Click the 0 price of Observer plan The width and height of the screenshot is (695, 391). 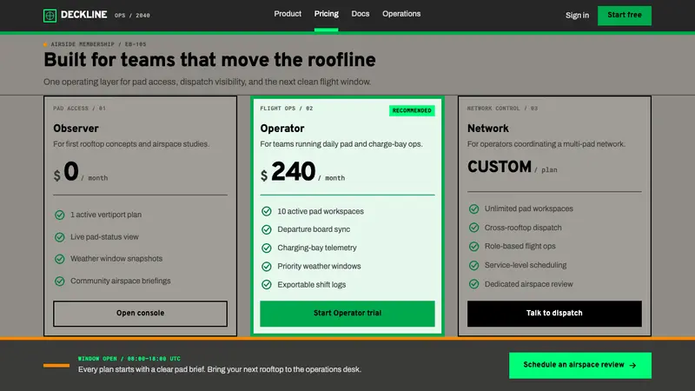pyautogui.click(x=71, y=171)
